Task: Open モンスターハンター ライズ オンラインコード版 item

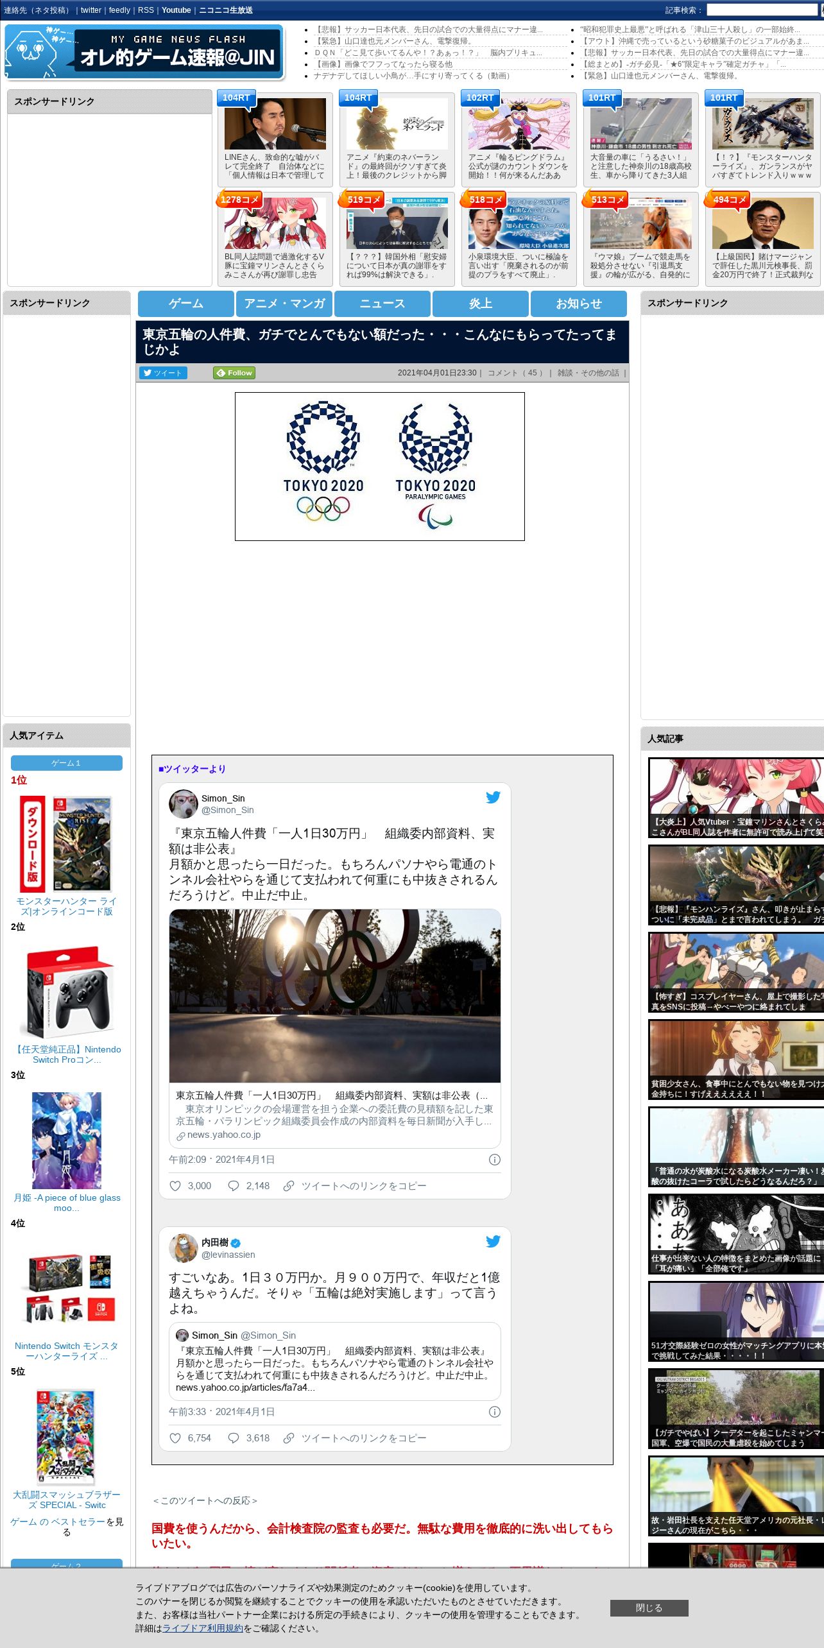Action: [x=66, y=906]
